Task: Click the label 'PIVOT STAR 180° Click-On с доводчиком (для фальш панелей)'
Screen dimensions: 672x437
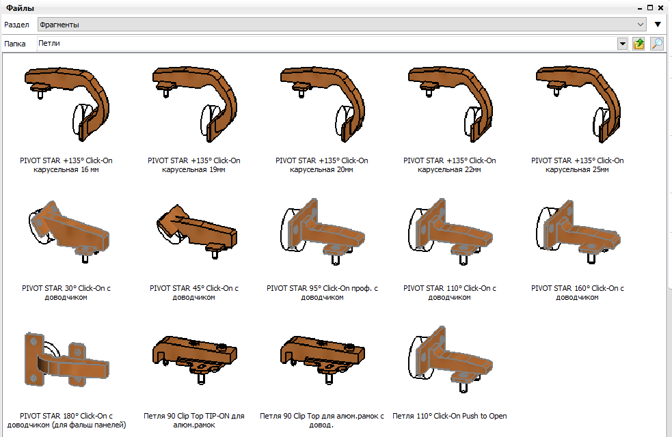Action: pos(66,421)
